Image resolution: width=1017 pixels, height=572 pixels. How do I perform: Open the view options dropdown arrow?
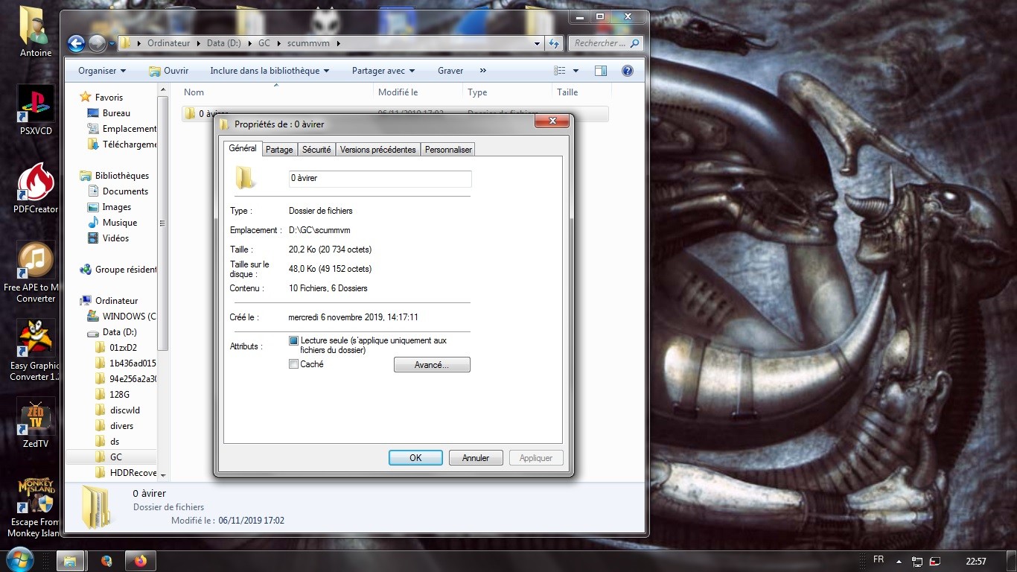click(576, 71)
